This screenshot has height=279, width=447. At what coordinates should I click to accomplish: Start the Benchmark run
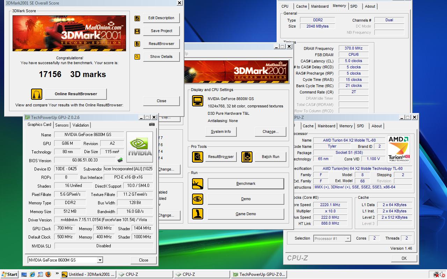pyautogui.click(x=246, y=184)
